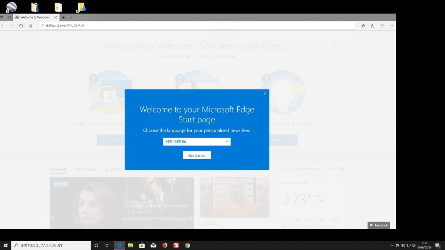The width and height of the screenshot is (445, 250).
Task: Click the VIEW TIPS button
Action: point(283,140)
